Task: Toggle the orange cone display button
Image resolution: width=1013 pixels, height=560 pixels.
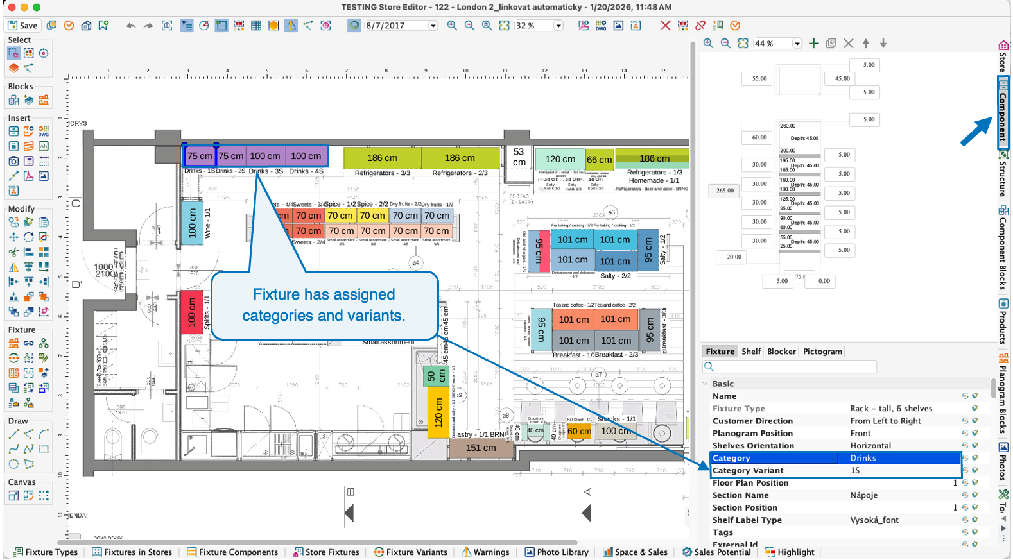Action: click(x=291, y=26)
